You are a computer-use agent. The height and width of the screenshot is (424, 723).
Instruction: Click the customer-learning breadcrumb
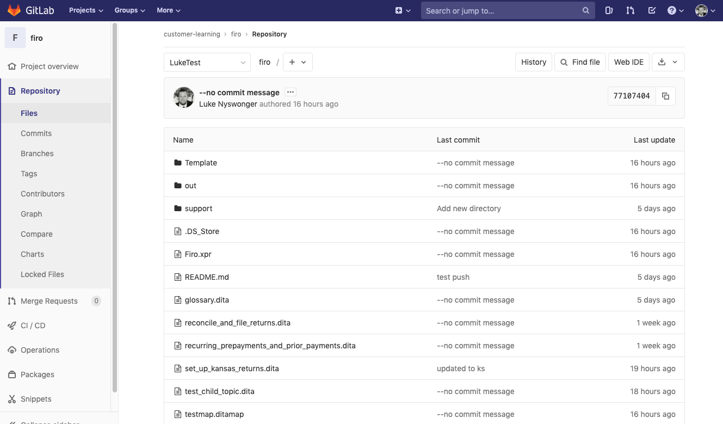192,34
